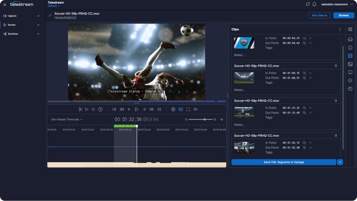Toggle timeline visibility eye icon
The width and height of the screenshot is (357, 201).
[x=222, y=120]
